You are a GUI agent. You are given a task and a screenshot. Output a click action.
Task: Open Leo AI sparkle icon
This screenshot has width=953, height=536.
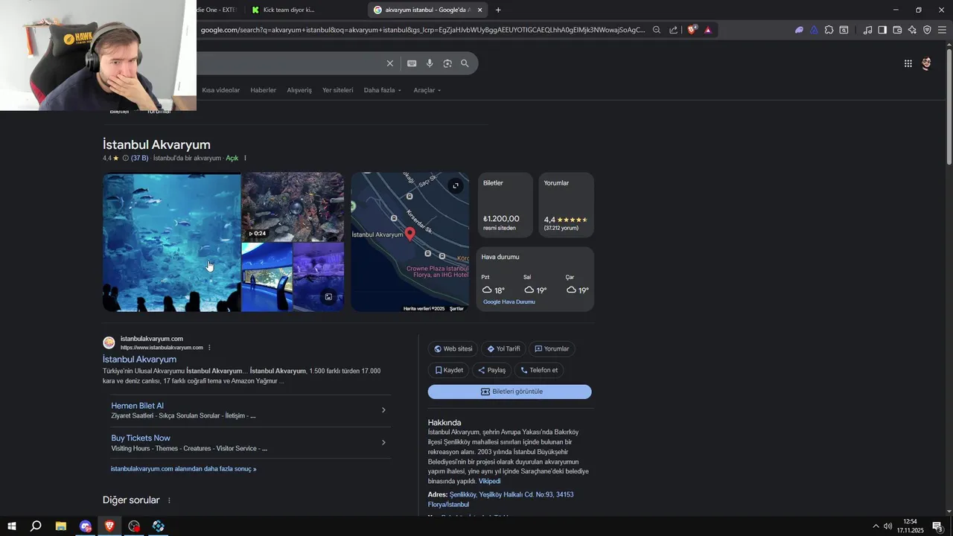(912, 30)
